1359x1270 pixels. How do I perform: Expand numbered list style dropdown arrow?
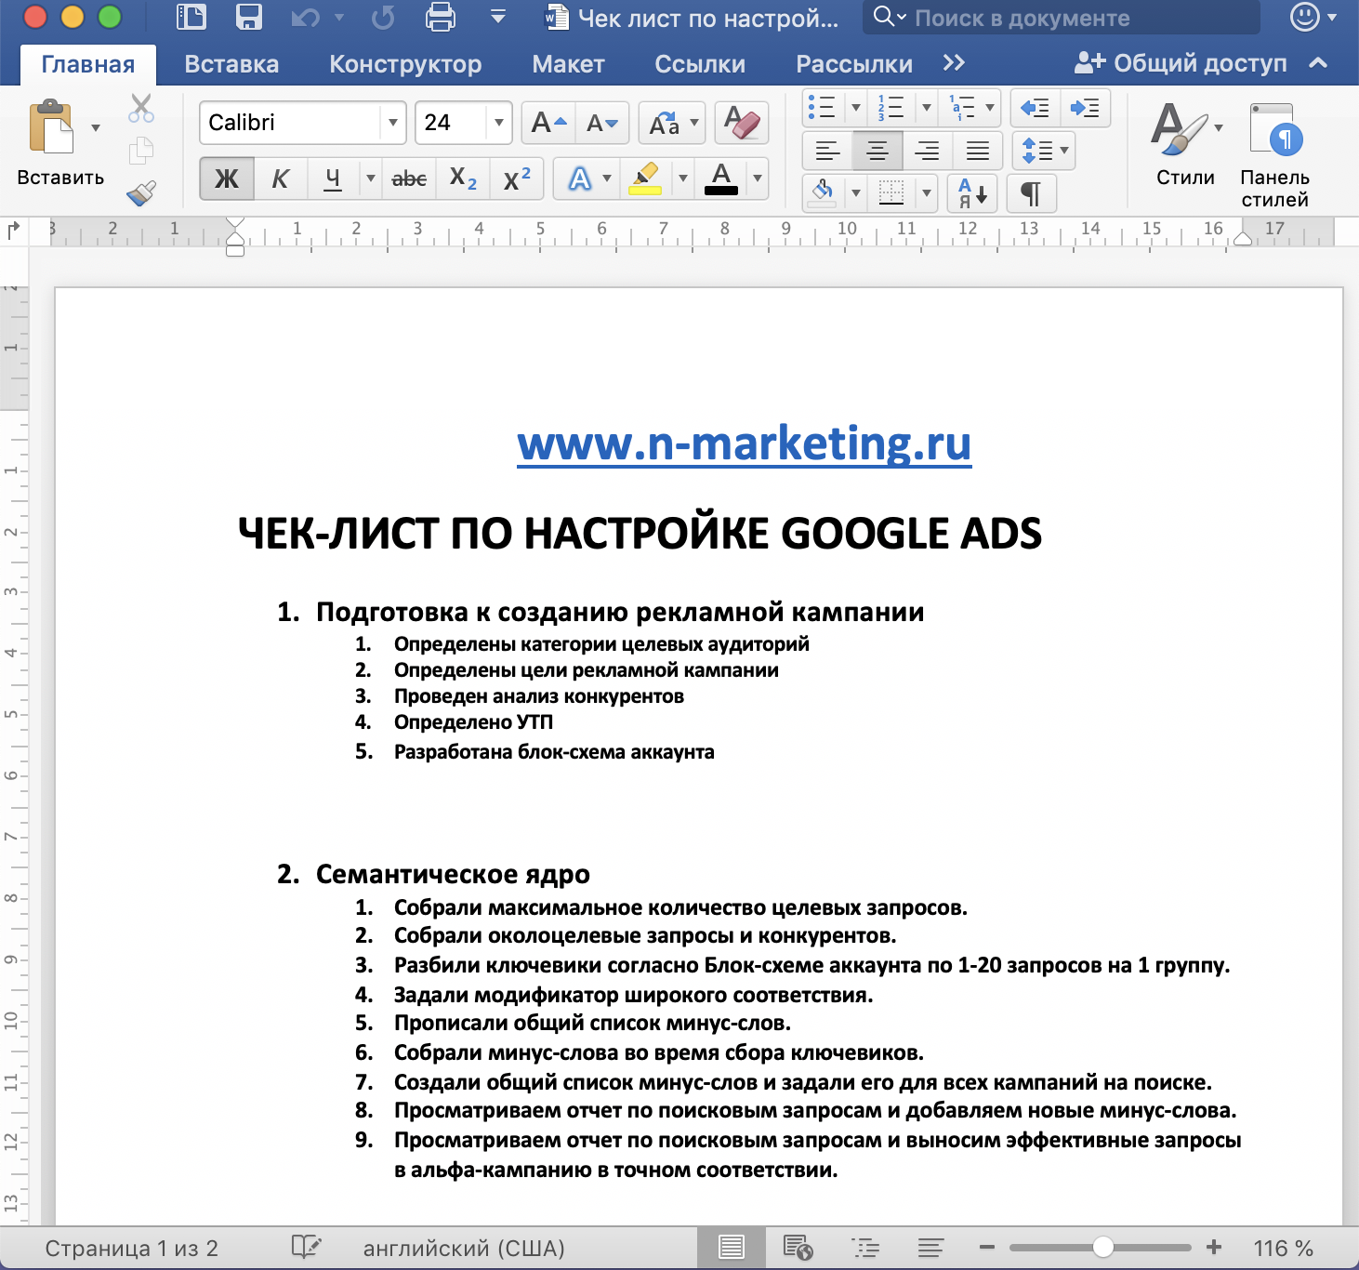coord(927,108)
